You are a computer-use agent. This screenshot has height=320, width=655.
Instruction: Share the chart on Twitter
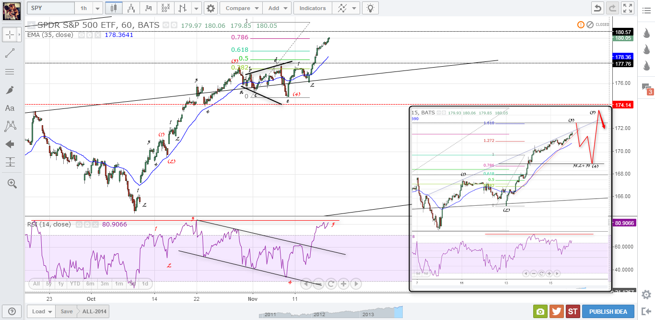click(556, 311)
